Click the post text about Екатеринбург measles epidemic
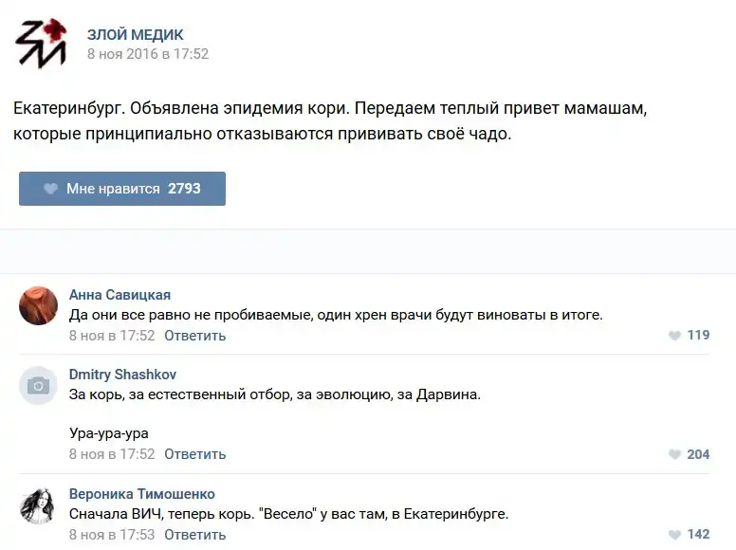 pyautogui.click(x=329, y=120)
